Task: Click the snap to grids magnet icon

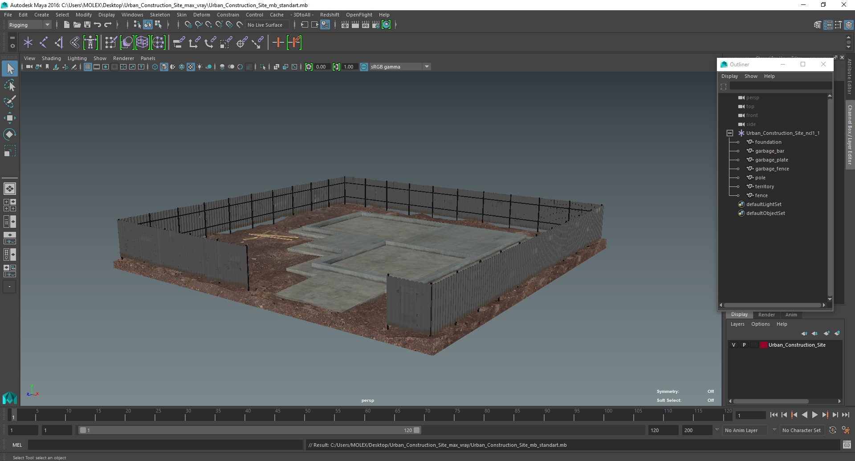Action: [x=188, y=25]
